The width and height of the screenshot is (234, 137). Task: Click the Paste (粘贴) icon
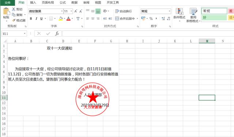pyautogui.click(x=6, y=11)
